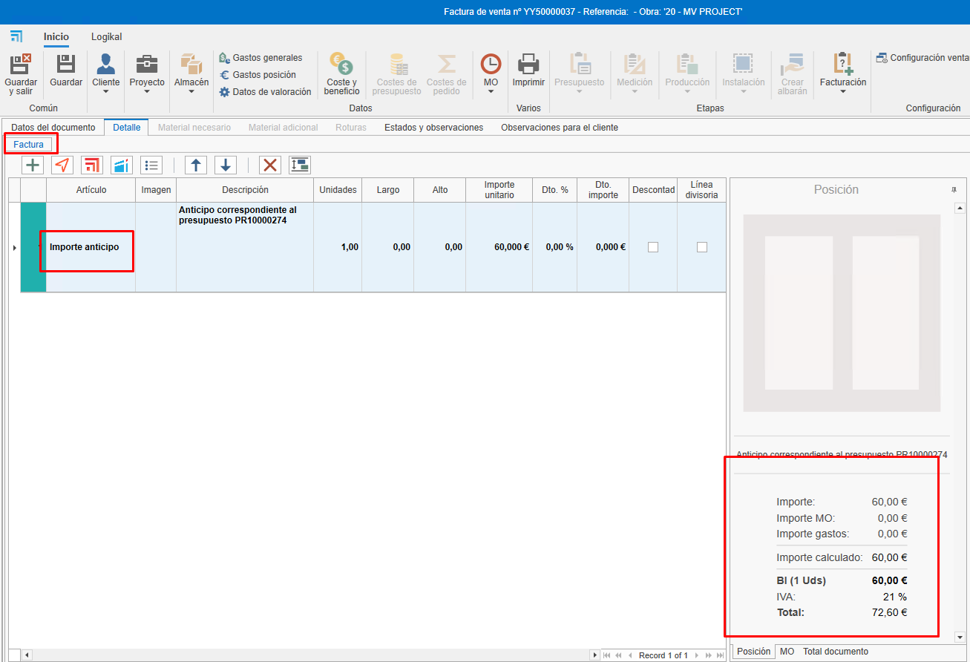
Task: Select the Importe anticipo cell
Action: point(91,247)
